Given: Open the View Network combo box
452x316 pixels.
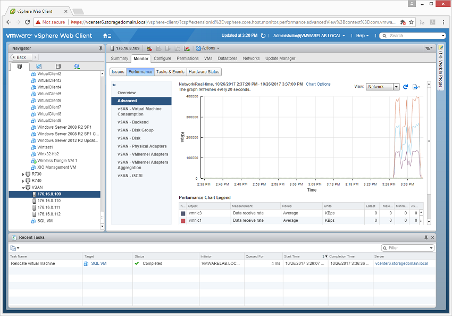Looking at the screenshot, I should (382, 87).
